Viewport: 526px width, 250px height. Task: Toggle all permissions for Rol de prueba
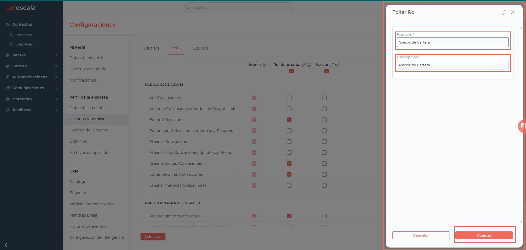click(x=291, y=71)
